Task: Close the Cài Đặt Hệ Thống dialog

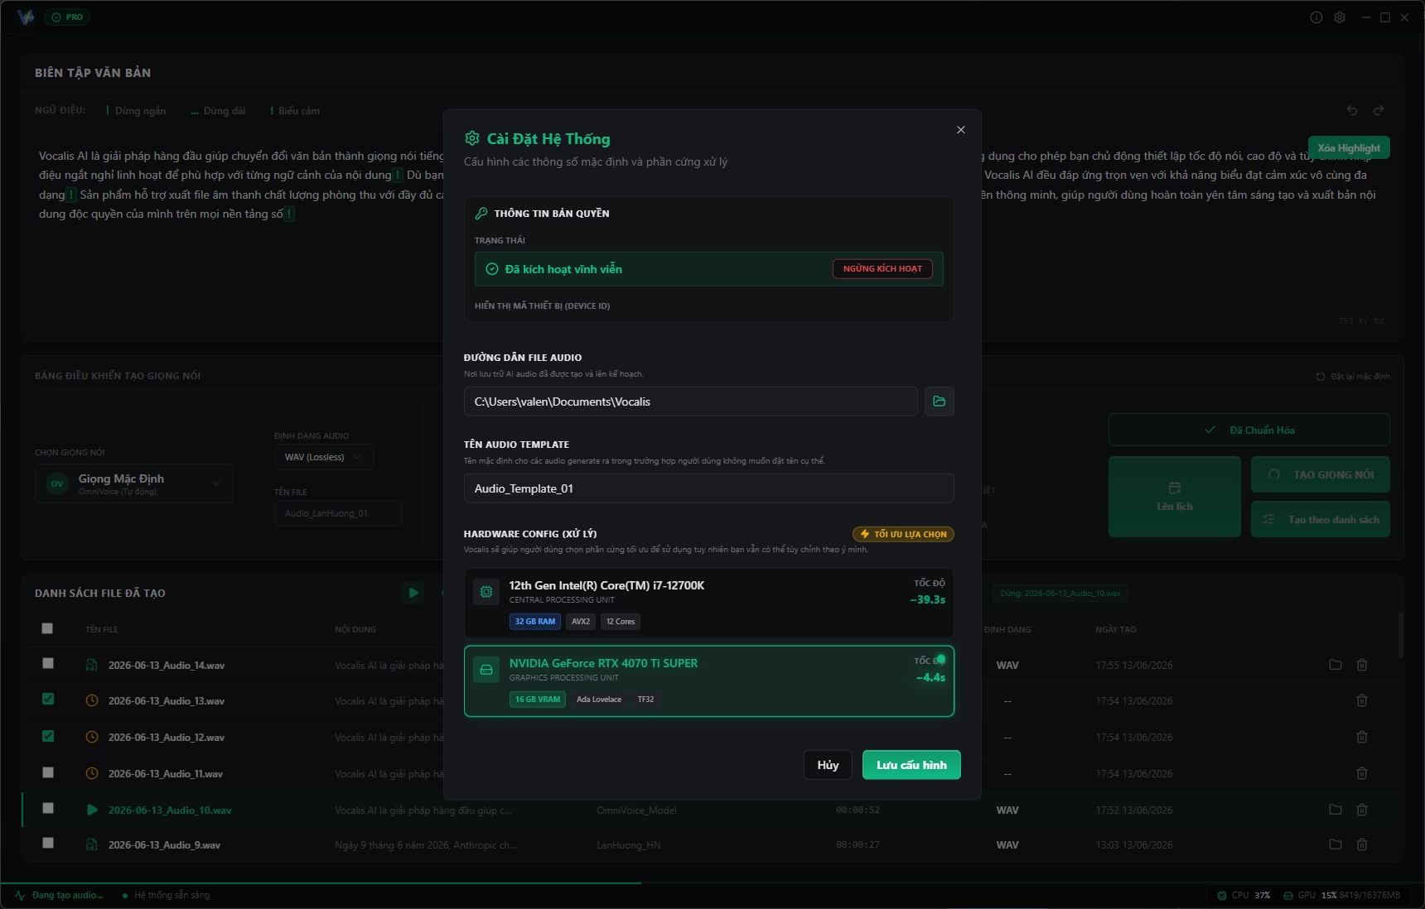Action: (961, 130)
